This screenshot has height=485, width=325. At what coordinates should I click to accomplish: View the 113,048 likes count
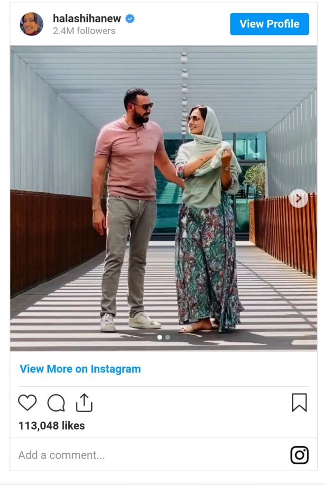tap(51, 426)
